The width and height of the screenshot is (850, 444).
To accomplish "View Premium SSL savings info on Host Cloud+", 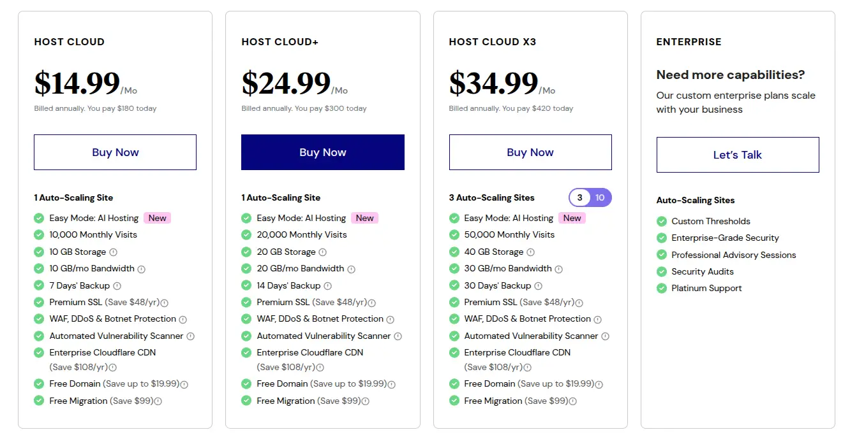I will tap(372, 302).
